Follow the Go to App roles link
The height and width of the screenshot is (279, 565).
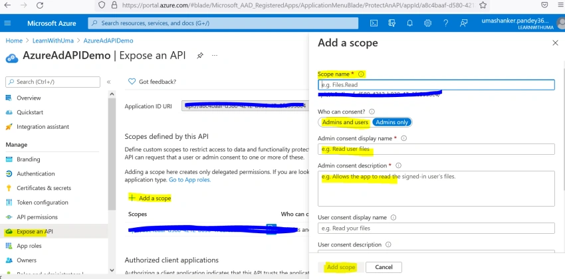point(190,179)
